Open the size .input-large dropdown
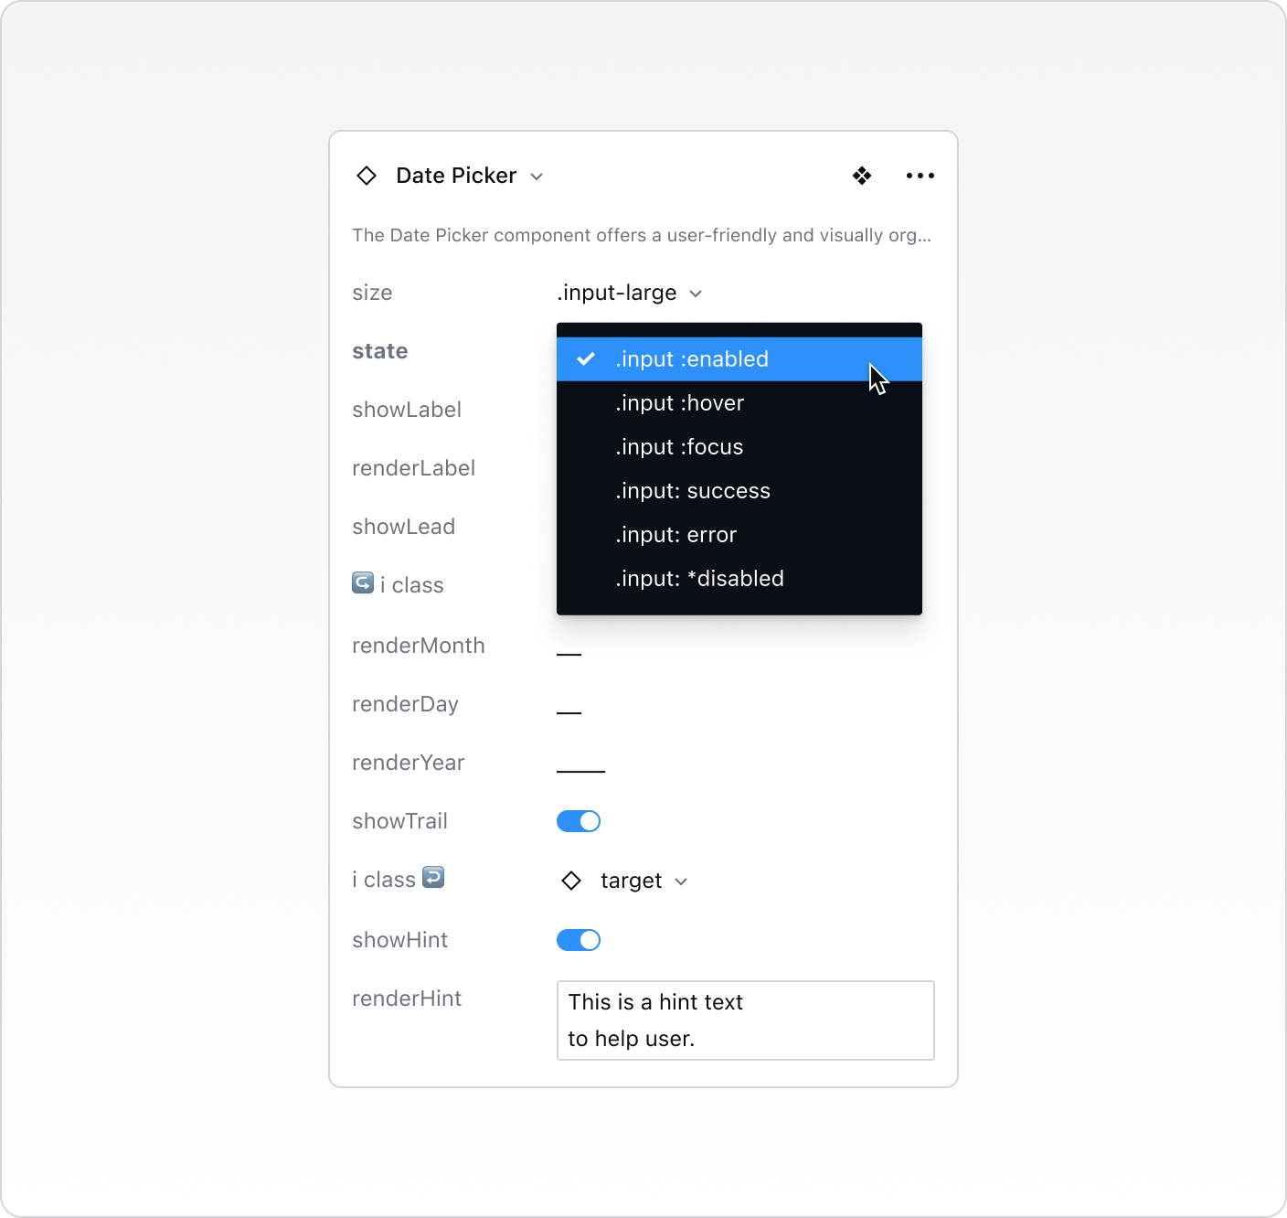Screen dimensions: 1287x1218 pos(629,294)
